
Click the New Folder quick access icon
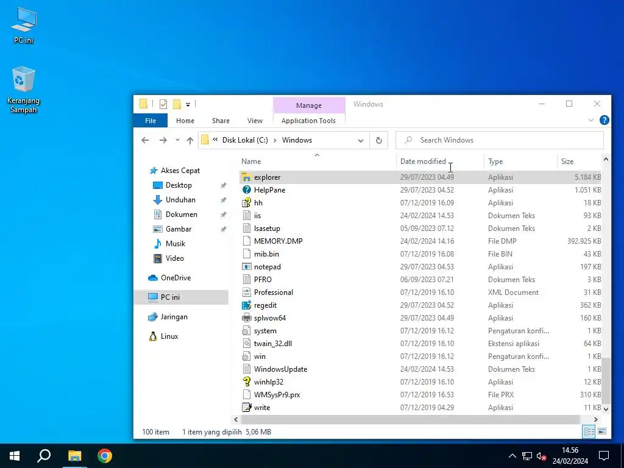(x=177, y=104)
